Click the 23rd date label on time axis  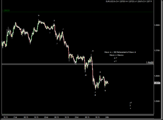tap(76, 117)
